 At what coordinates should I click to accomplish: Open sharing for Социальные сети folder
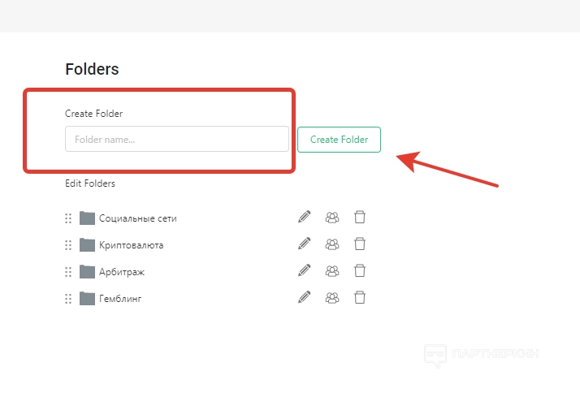pos(332,217)
